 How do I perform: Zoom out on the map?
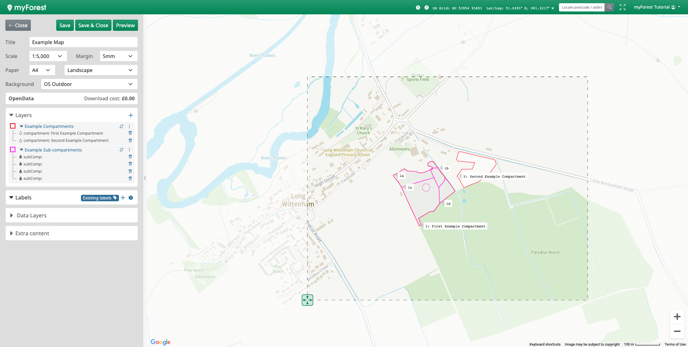(x=677, y=331)
